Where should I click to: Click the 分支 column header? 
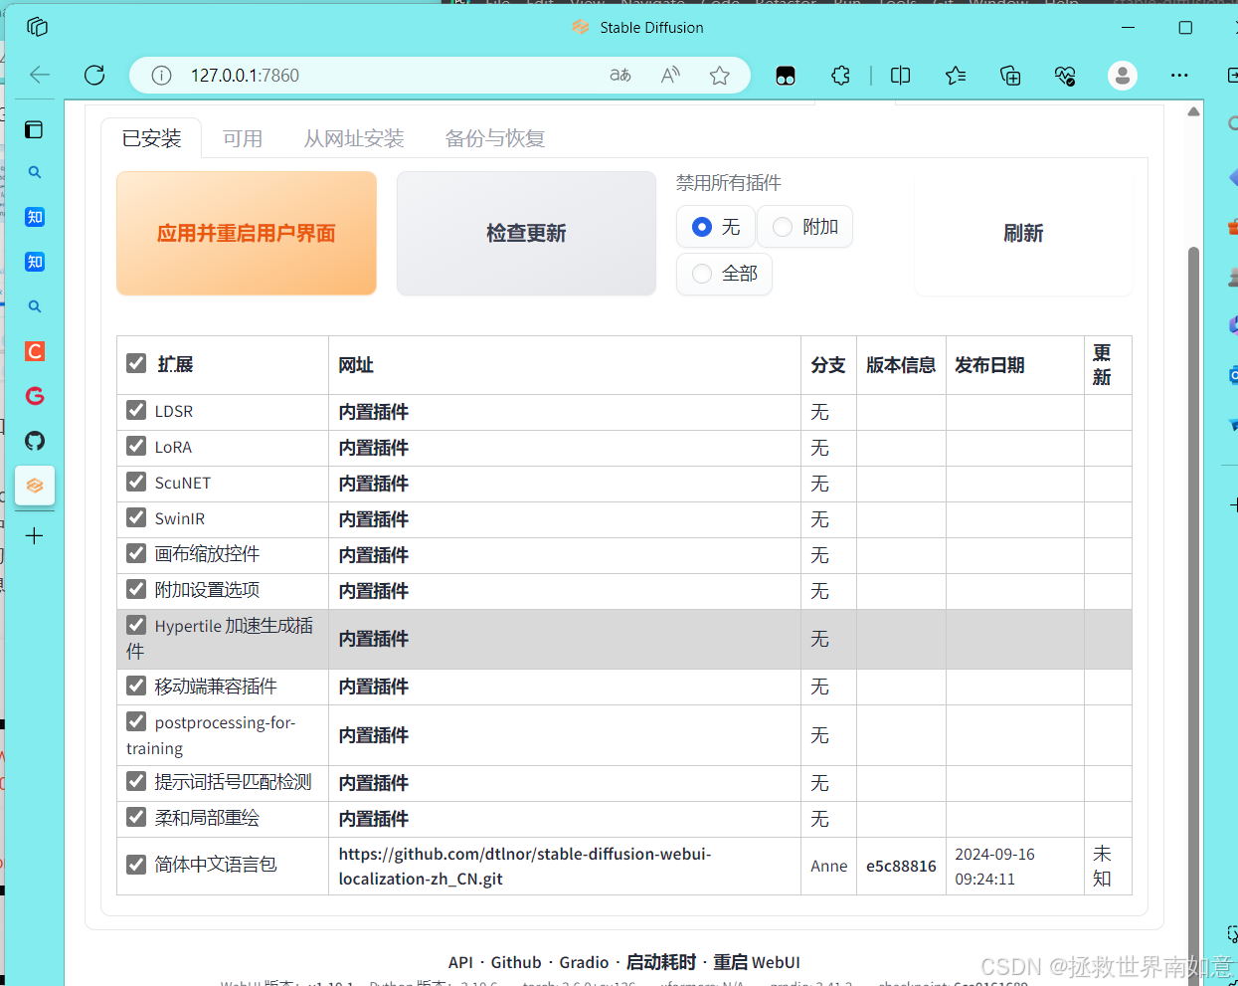pos(828,365)
